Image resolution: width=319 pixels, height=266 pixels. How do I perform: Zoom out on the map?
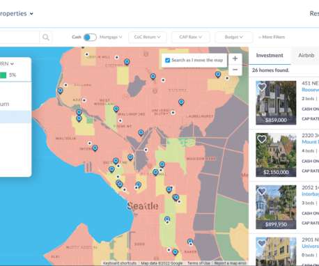[235, 70]
